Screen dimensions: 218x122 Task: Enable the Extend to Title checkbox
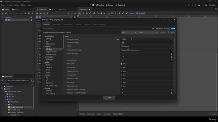(121, 79)
